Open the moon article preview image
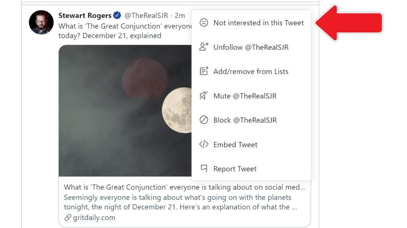Screen dimensions: 407x228 click(125, 111)
